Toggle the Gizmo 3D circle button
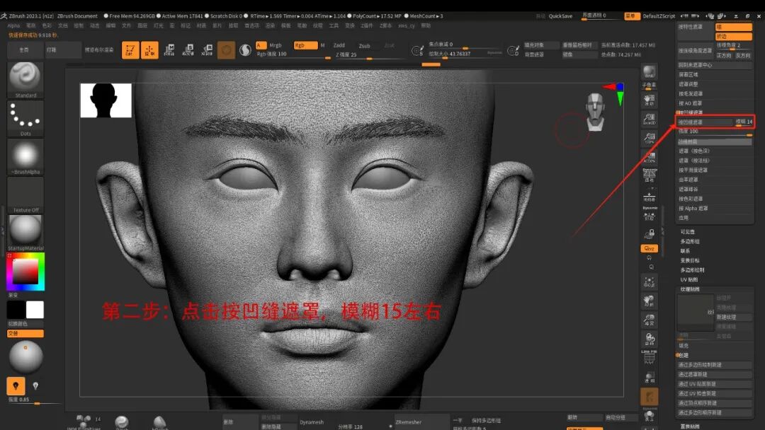Viewport: 765px width, 430px height. click(226, 50)
